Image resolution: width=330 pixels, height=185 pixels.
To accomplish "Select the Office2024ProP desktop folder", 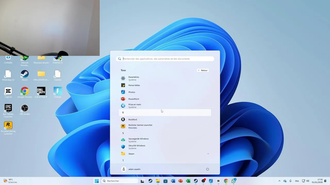I will click(x=41, y=76).
